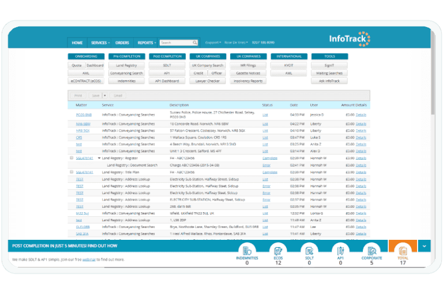Open the SA8 3FA matter link
Screen dimensions: 443x294
point(82,234)
